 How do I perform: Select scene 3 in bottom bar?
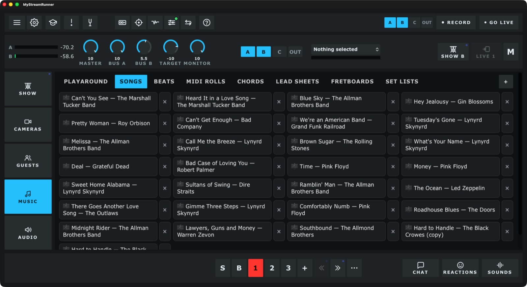pos(288,268)
